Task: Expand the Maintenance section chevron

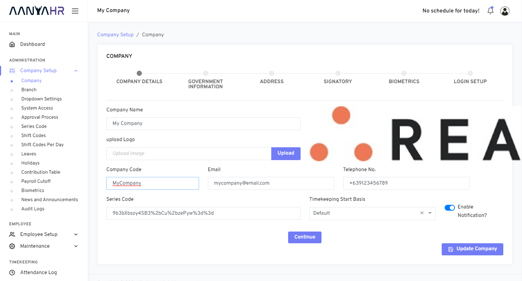Action: tap(76, 246)
